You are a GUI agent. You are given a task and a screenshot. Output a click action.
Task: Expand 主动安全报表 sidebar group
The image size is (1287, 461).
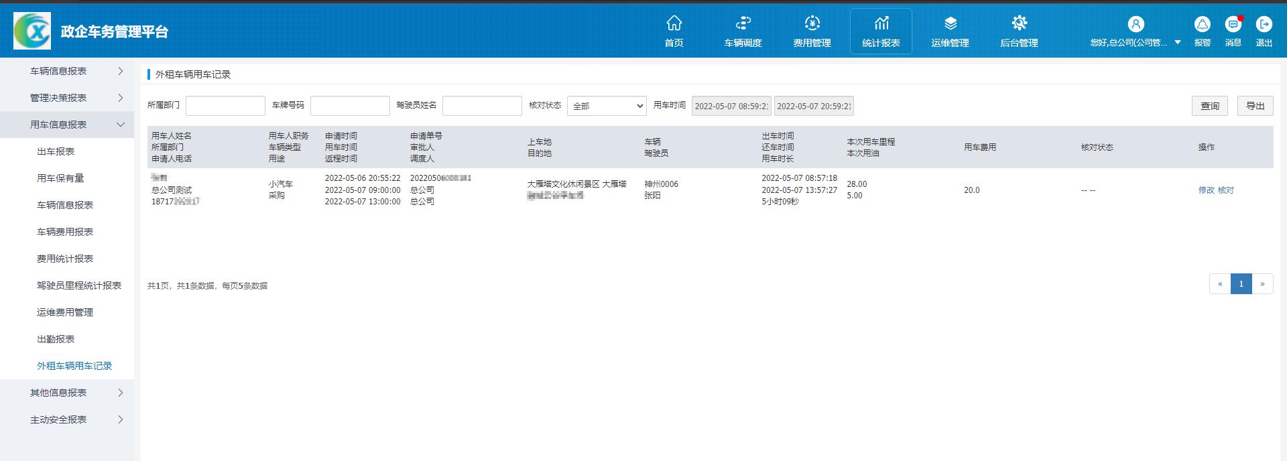67,419
